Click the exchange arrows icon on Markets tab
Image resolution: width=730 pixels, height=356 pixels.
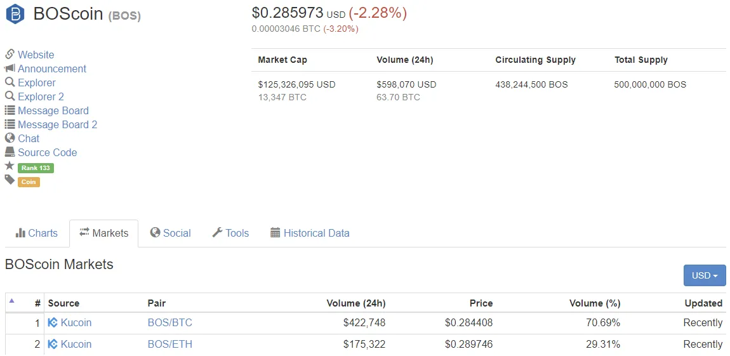click(x=84, y=232)
